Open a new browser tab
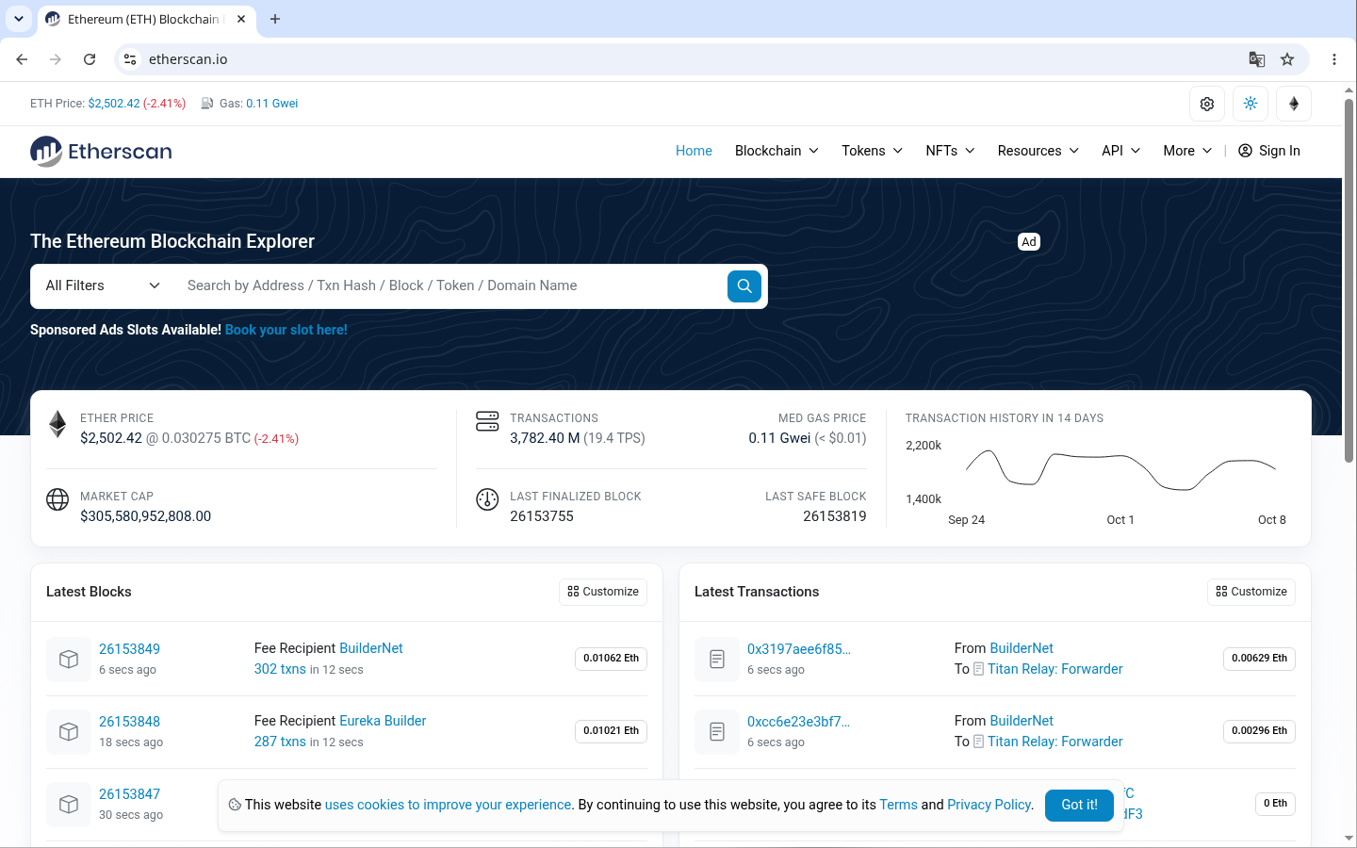This screenshot has width=1357, height=848. 275,19
